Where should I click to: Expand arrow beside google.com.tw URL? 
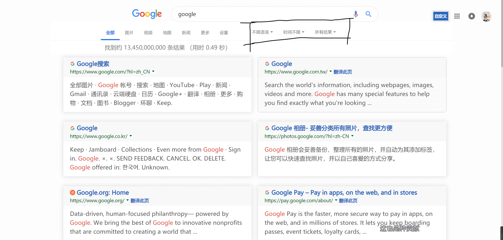coord(331,71)
